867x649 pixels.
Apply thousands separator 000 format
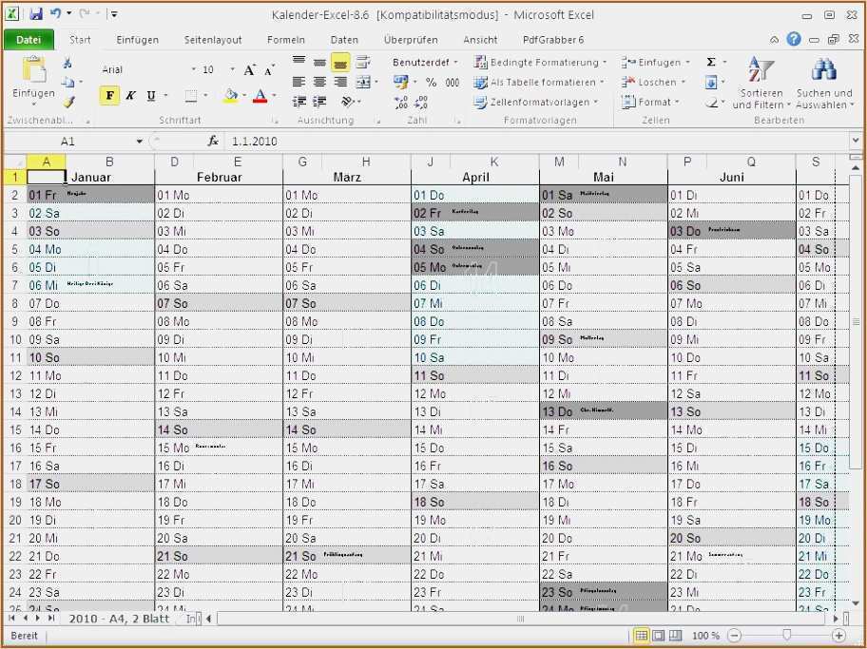(453, 83)
